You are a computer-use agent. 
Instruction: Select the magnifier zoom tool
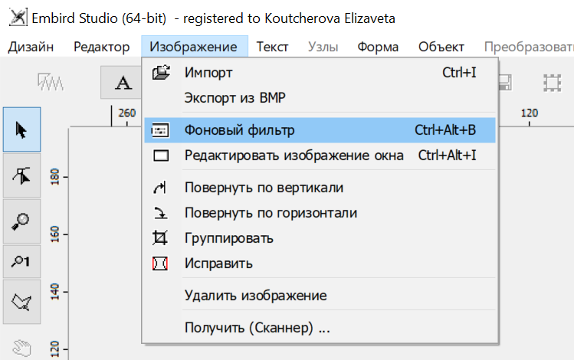click(x=21, y=221)
